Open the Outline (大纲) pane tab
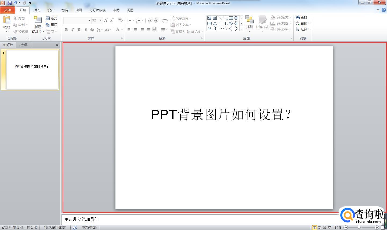This screenshot has width=387, height=230. [x=24, y=45]
